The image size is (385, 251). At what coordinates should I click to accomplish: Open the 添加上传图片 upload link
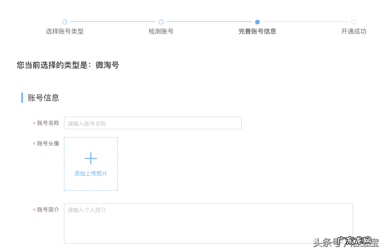[91, 173]
